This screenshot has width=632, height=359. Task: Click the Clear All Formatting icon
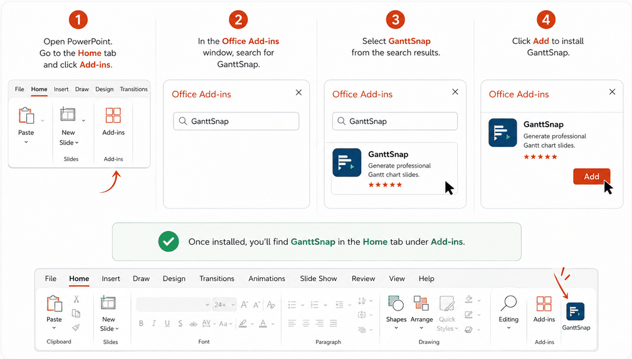(271, 304)
